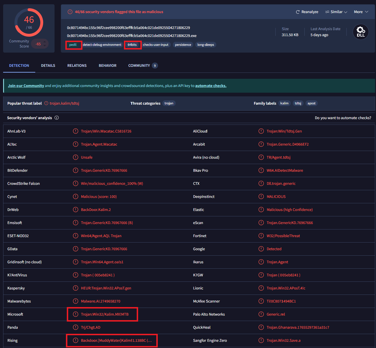Select the pedll tag
The image size is (376, 348).
point(73,45)
